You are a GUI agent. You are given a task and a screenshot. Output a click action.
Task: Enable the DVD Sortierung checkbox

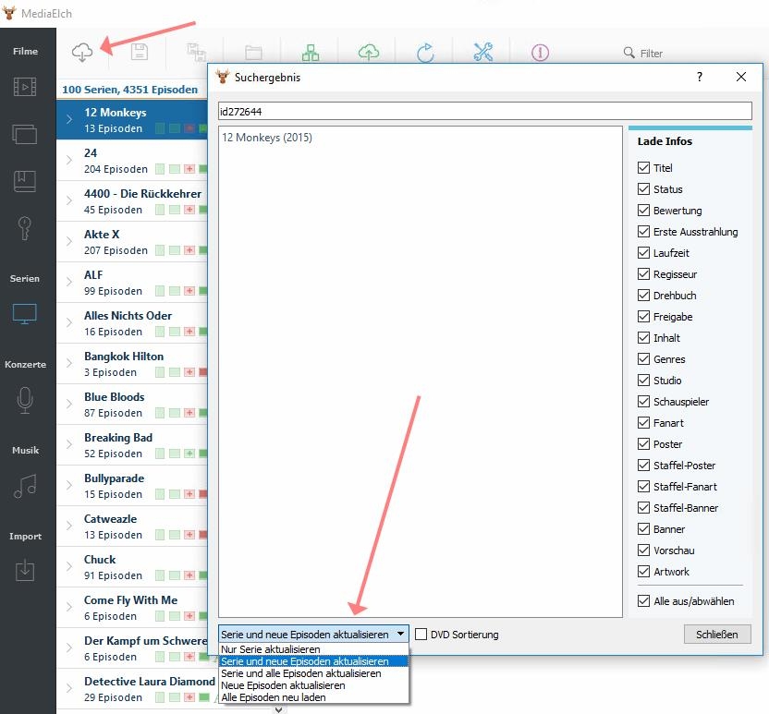click(x=421, y=635)
